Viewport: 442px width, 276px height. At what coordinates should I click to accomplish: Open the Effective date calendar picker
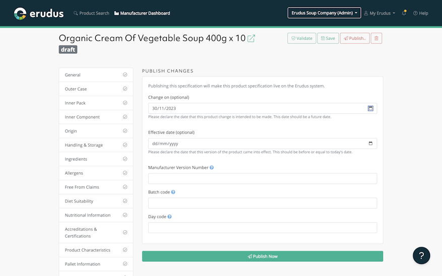point(370,144)
